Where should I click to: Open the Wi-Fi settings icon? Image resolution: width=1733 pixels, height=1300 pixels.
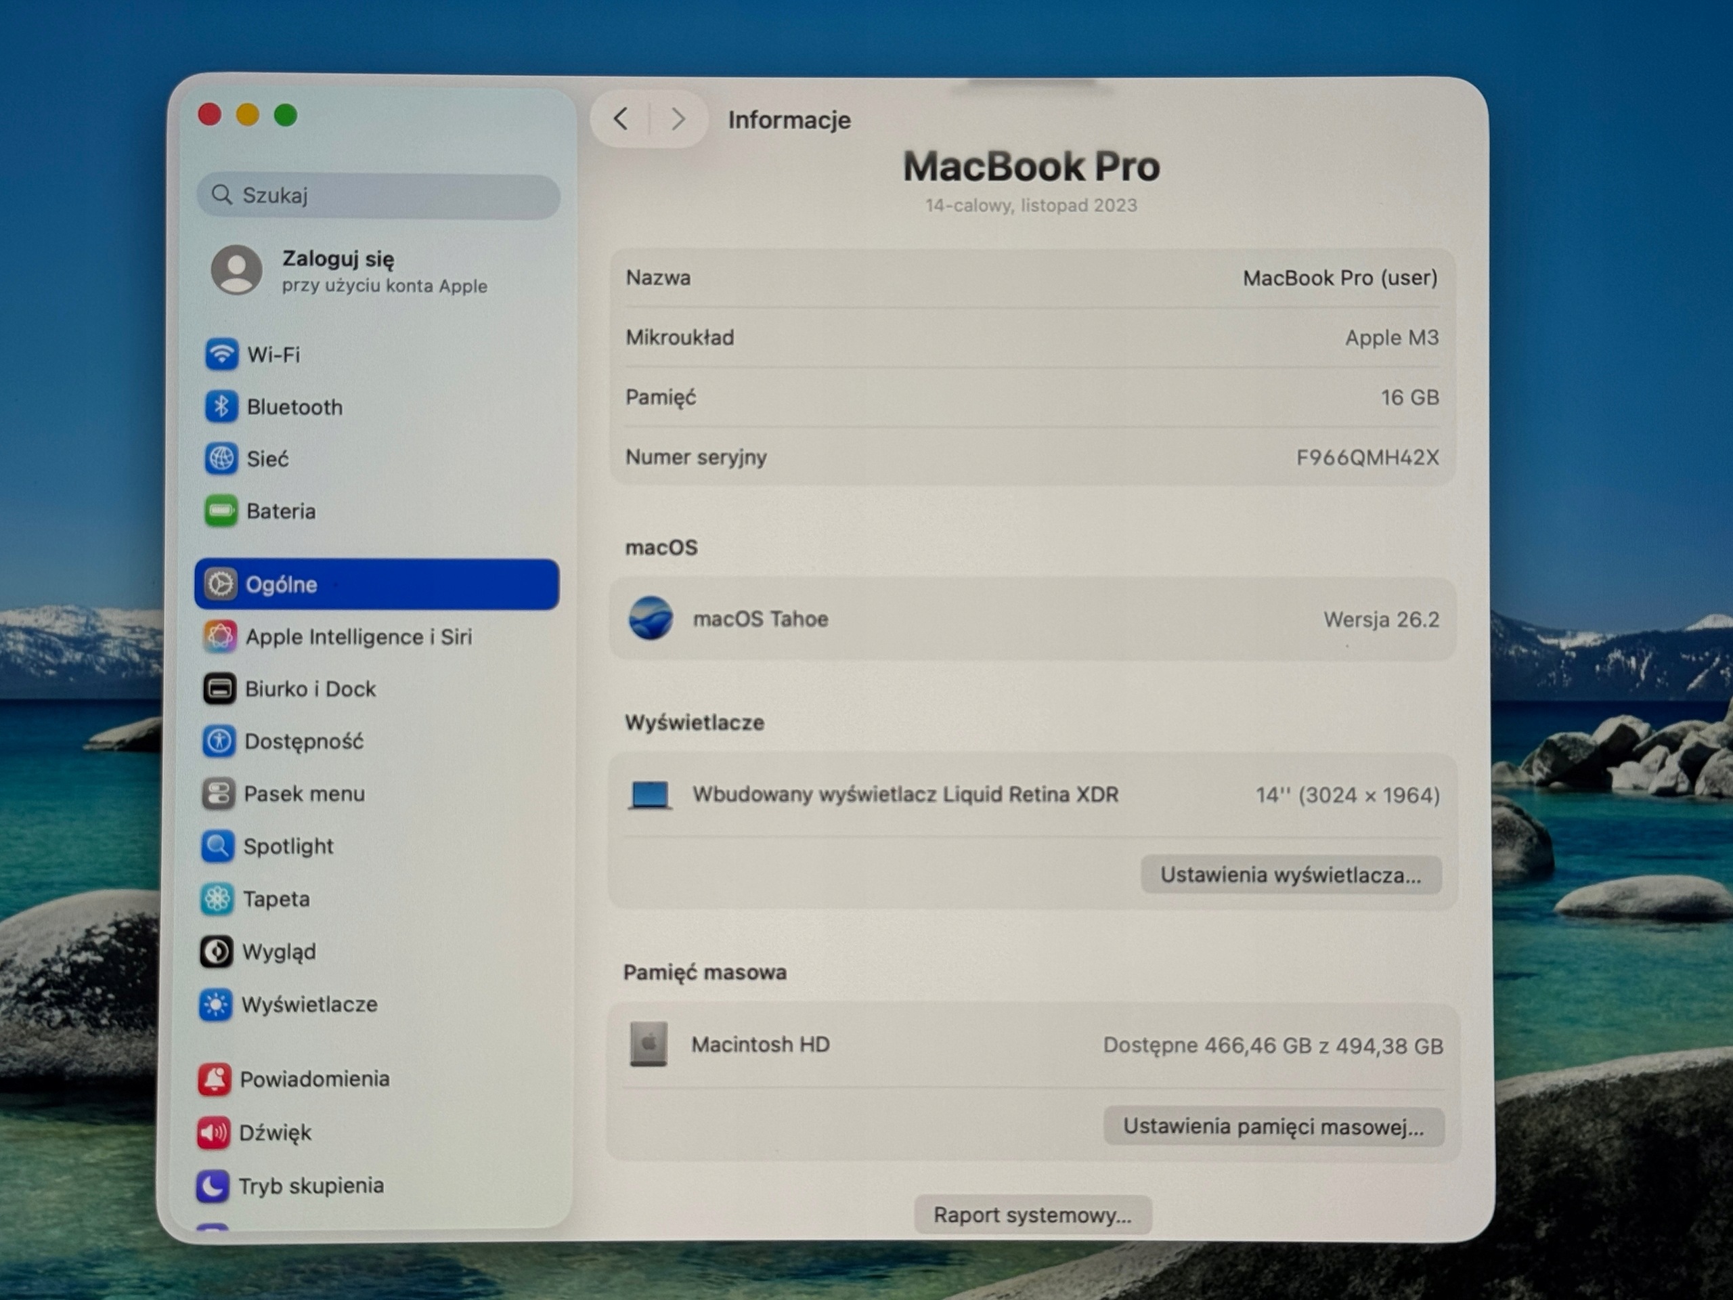(x=222, y=354)
